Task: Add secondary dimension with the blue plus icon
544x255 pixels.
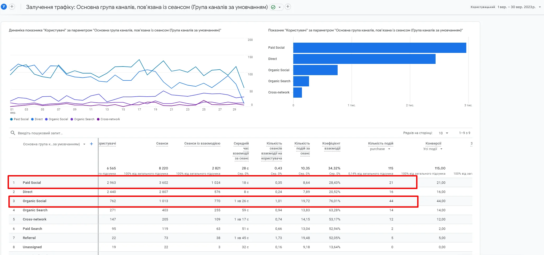Action: coord(91,144)
